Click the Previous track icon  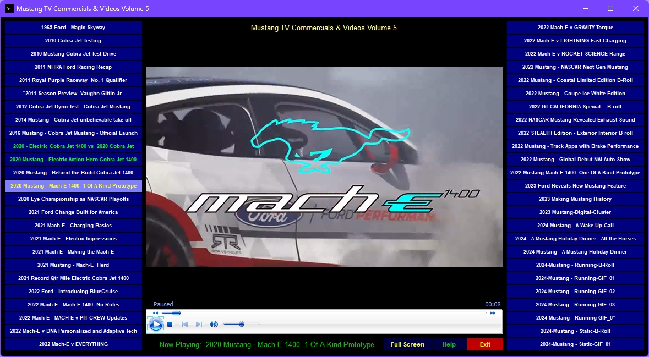point(184,325)
